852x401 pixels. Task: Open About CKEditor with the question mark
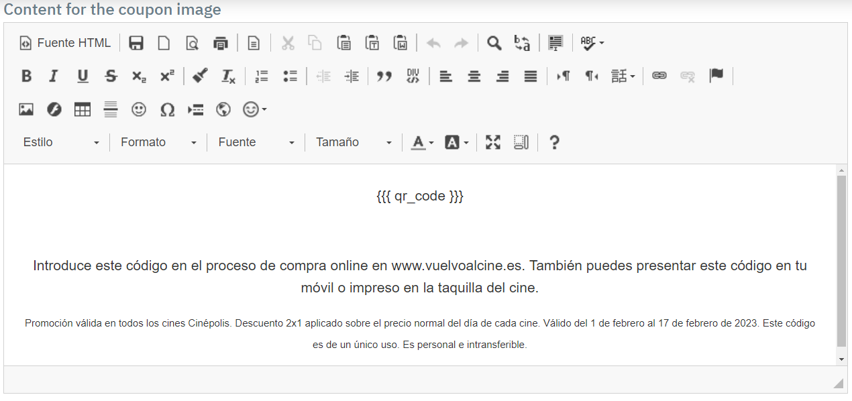(554, 142)
